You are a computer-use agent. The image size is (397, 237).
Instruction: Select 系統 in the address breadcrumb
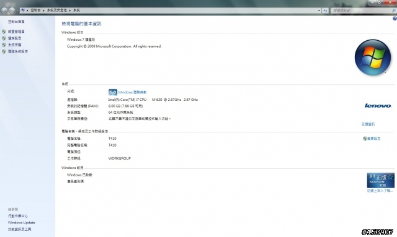[x=76, y=11]
